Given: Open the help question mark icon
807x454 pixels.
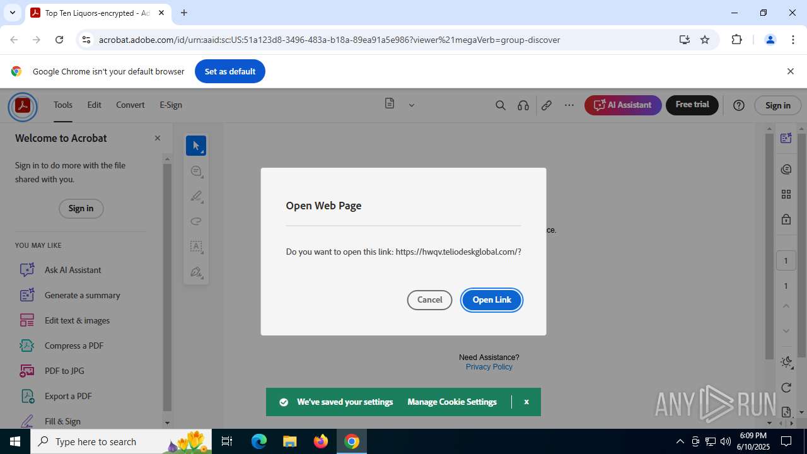Looking at the screenshot, I should [x=739, y=105].
